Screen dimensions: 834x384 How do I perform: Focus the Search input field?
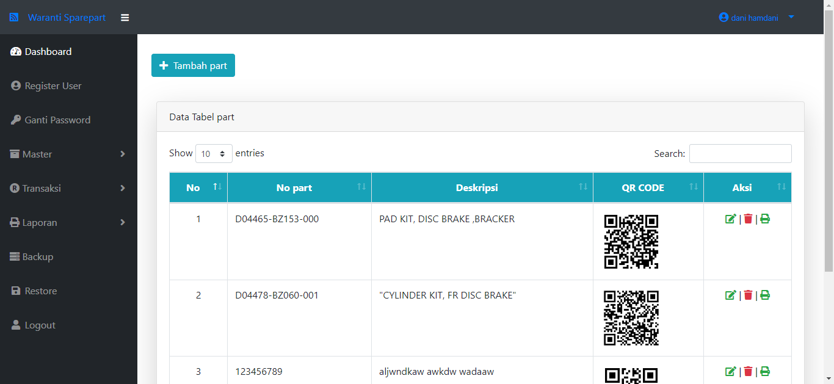pyautogui.click(x=740, y=154)
